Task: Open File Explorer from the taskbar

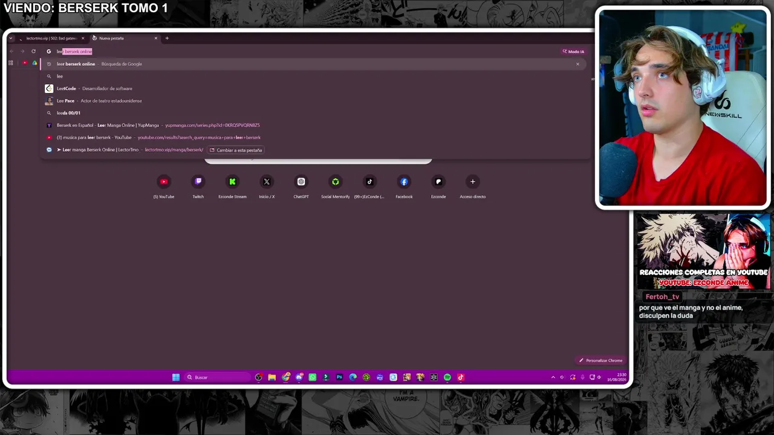Action: (272, 378)
